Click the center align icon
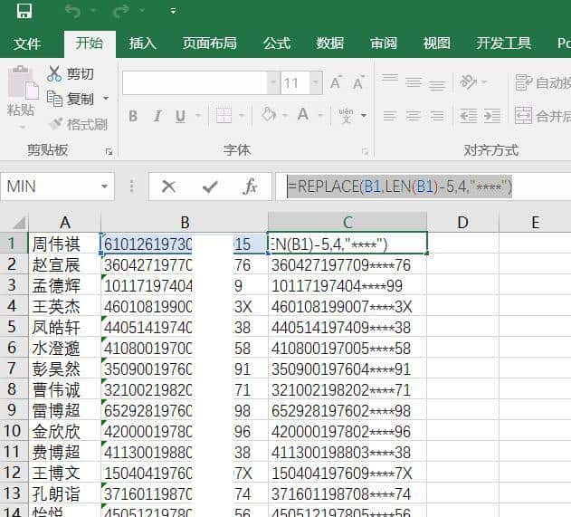The height and width of the screenshot is (517, 571). click(414, 116)
